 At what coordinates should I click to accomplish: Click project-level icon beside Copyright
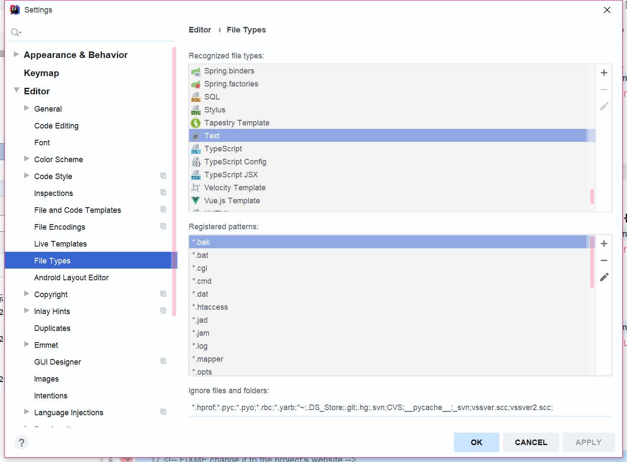point(163,294)
